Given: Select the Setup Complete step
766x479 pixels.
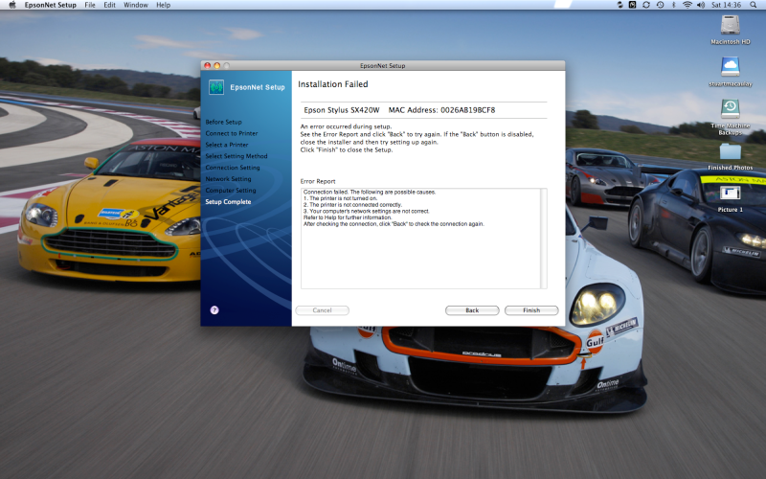Looking at the screenshot, I should [x=228, y=201].
